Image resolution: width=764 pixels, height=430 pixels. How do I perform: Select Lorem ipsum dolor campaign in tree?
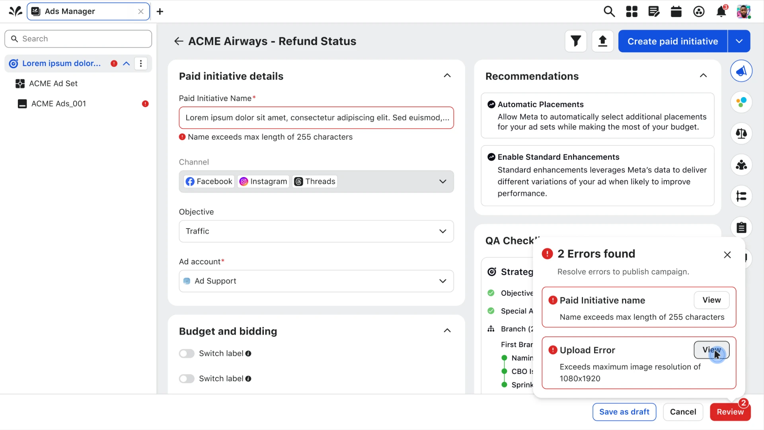tap(61, 63)
